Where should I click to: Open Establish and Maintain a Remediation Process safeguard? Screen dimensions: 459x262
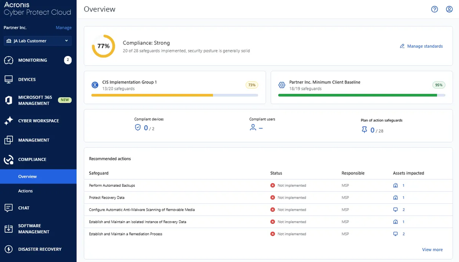point(126,234)
